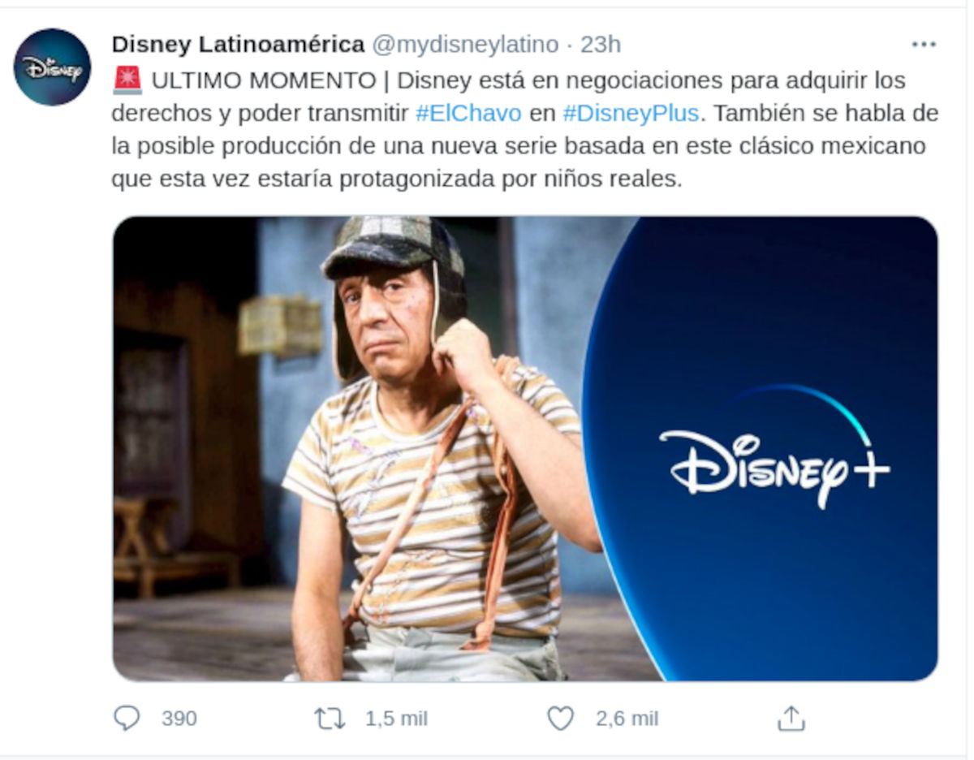View the 2,6 mil likes count
Screen dimensions: 974x760
coord(627,719)
